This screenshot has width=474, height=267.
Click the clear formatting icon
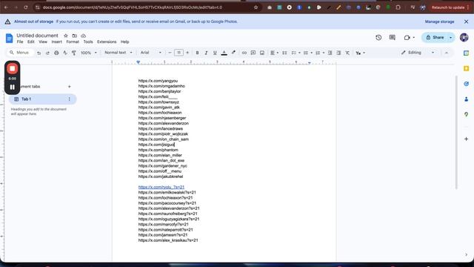coord(347,53)
